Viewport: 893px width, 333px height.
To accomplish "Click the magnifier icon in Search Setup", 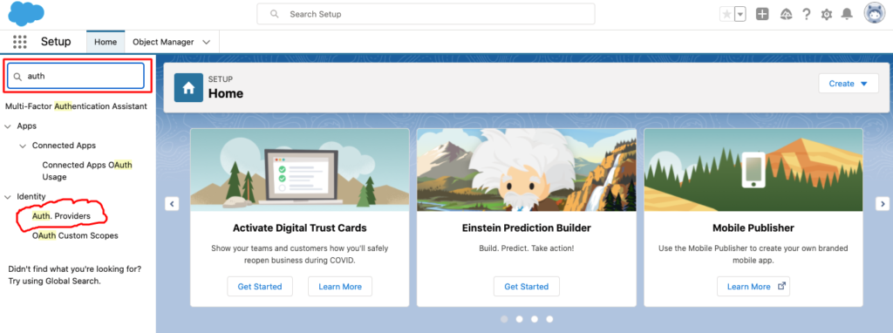I will coord(274,14).
